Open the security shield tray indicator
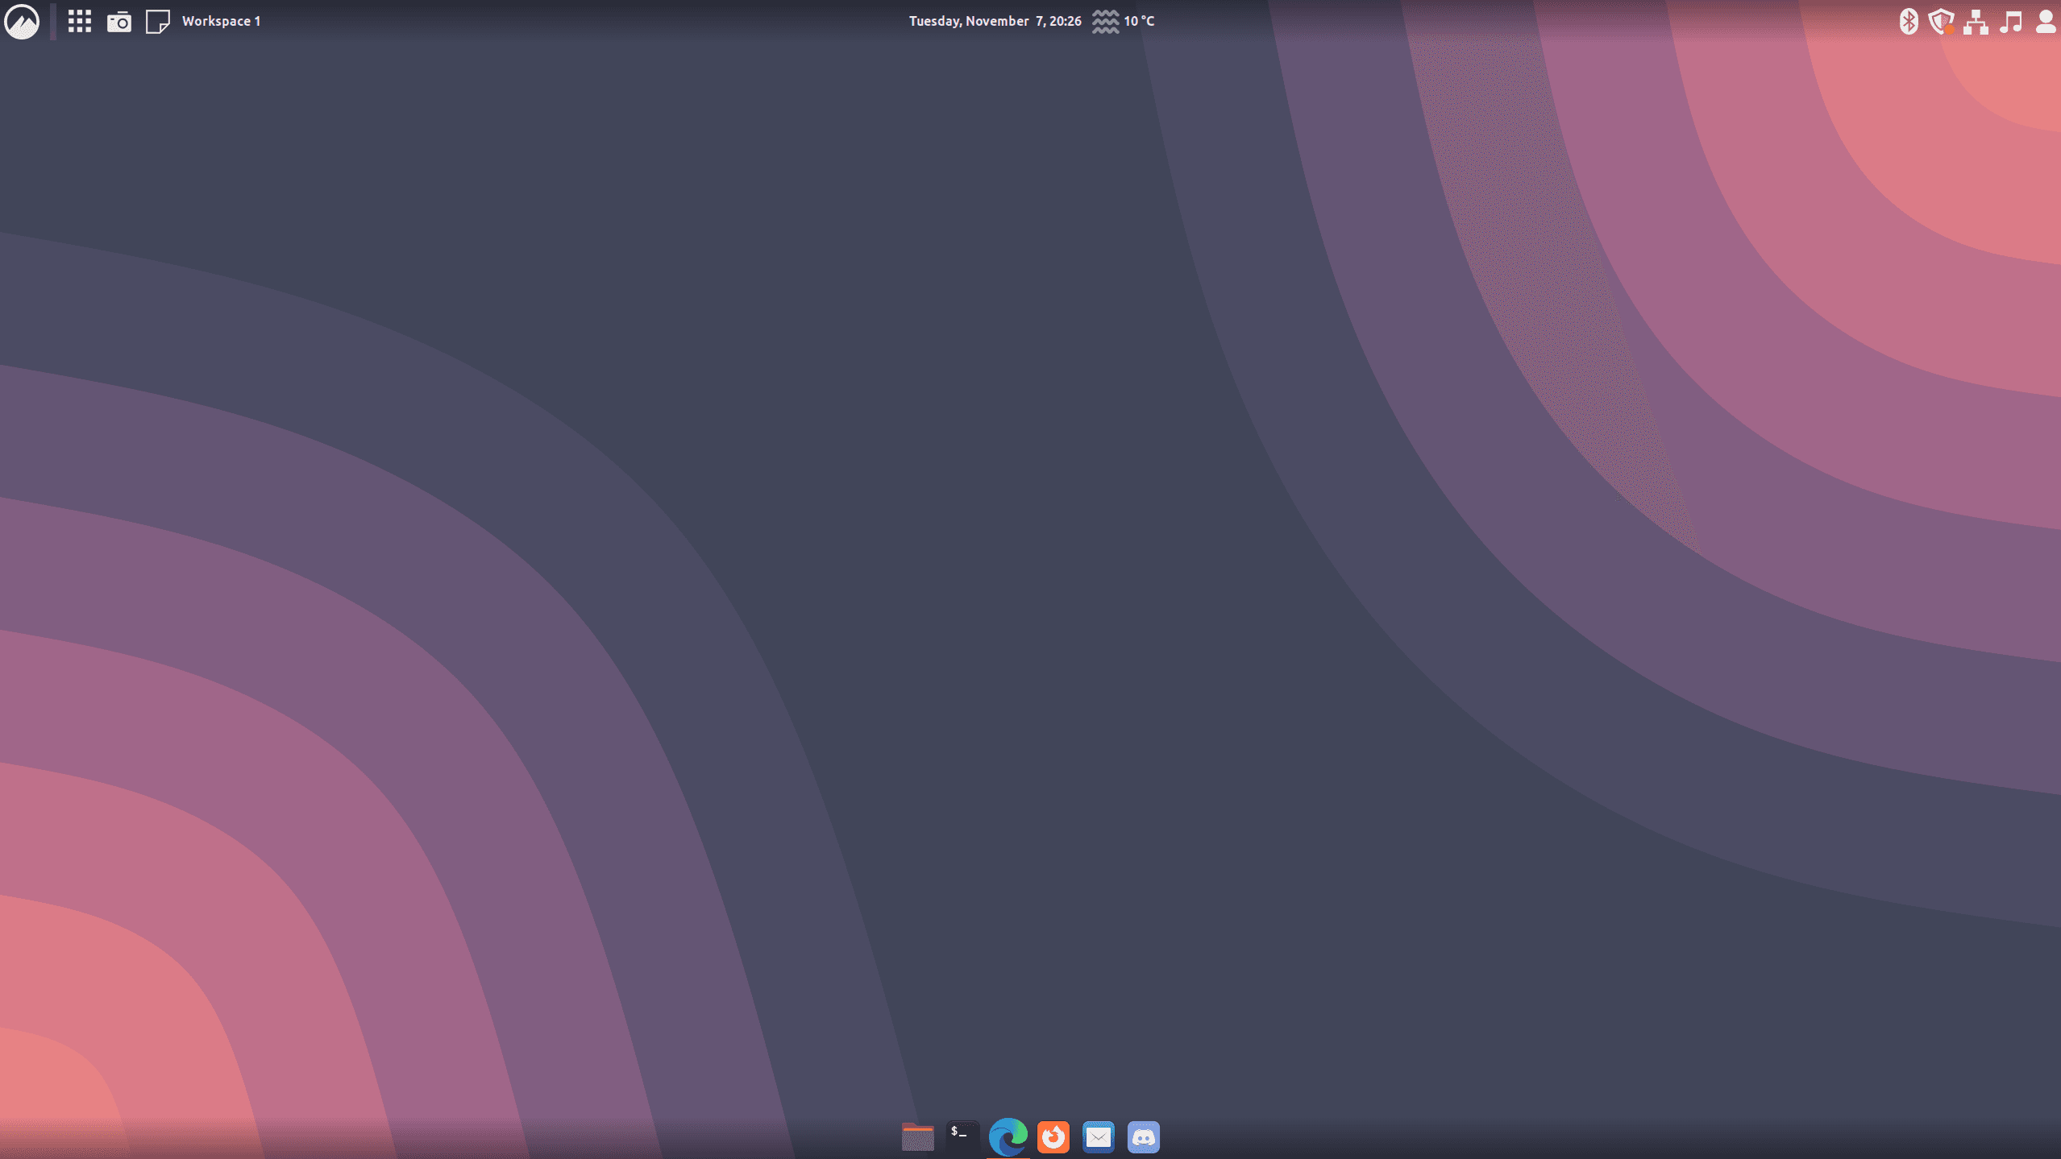The width and height of the screenshot is (2061, 1159). 1941,22
